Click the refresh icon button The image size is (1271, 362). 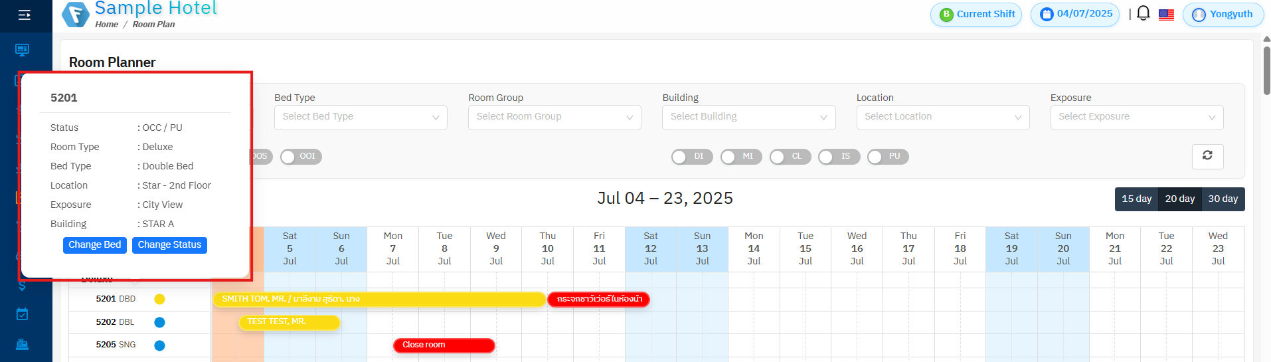[x=1207, y=155]
